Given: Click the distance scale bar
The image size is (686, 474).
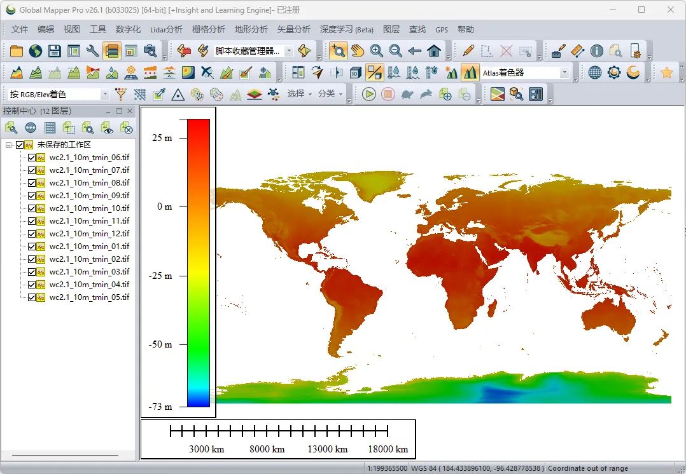Looking at the screenshot, I should coord(279,432).
